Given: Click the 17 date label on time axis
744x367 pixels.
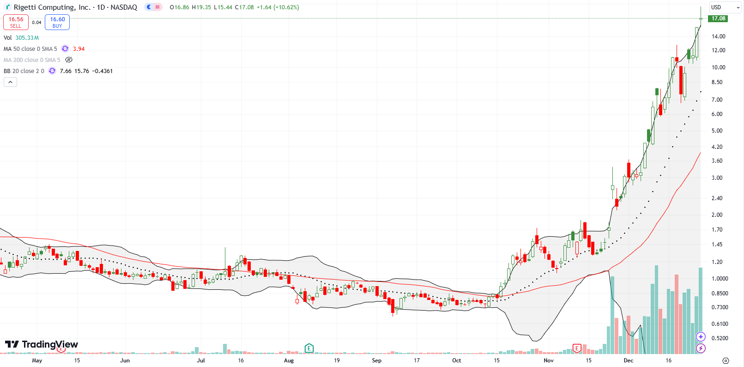Looking at the screenshot, I should (417, 361).
